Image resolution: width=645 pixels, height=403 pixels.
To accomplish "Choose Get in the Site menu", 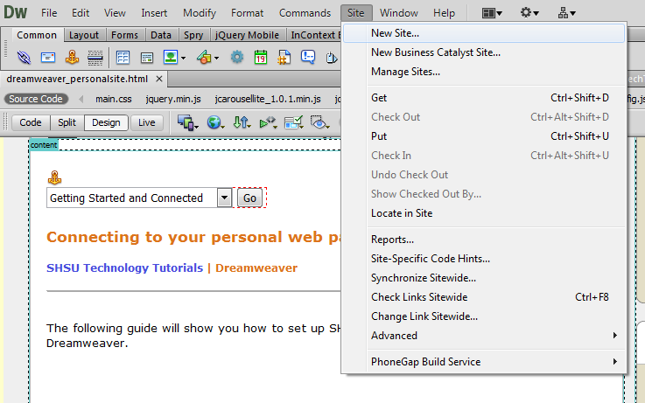I will coord(484,98).
